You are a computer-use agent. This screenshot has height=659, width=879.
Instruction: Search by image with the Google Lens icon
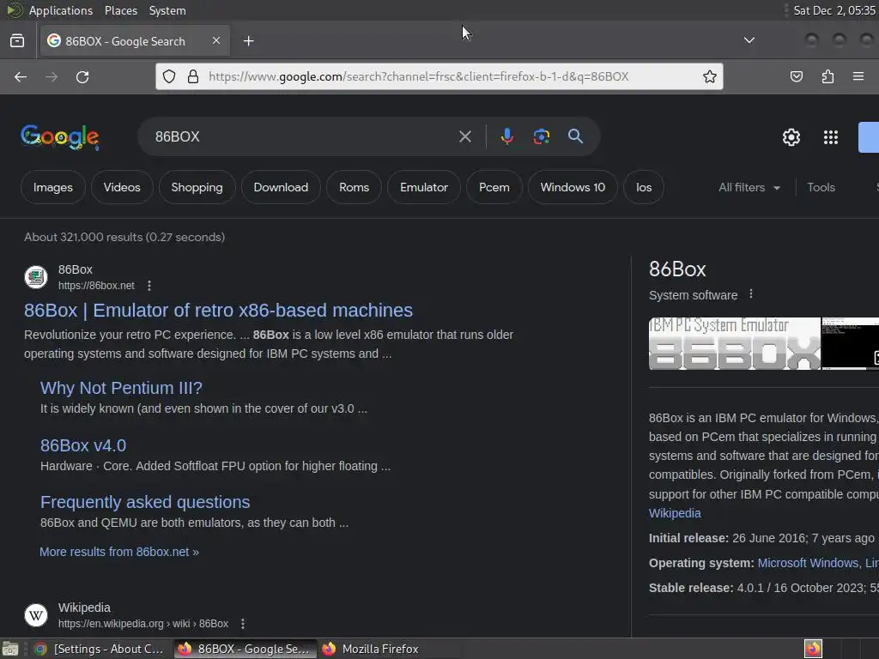[x=541, y=136]
